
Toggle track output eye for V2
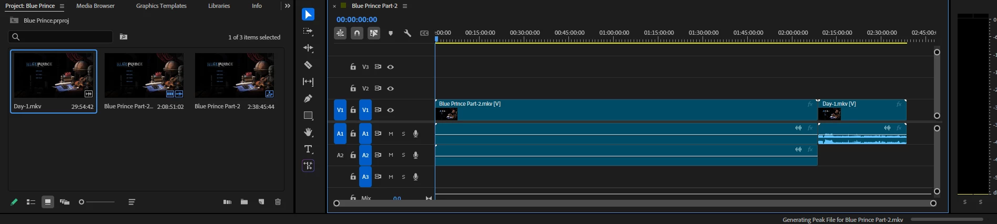point(390,88)
